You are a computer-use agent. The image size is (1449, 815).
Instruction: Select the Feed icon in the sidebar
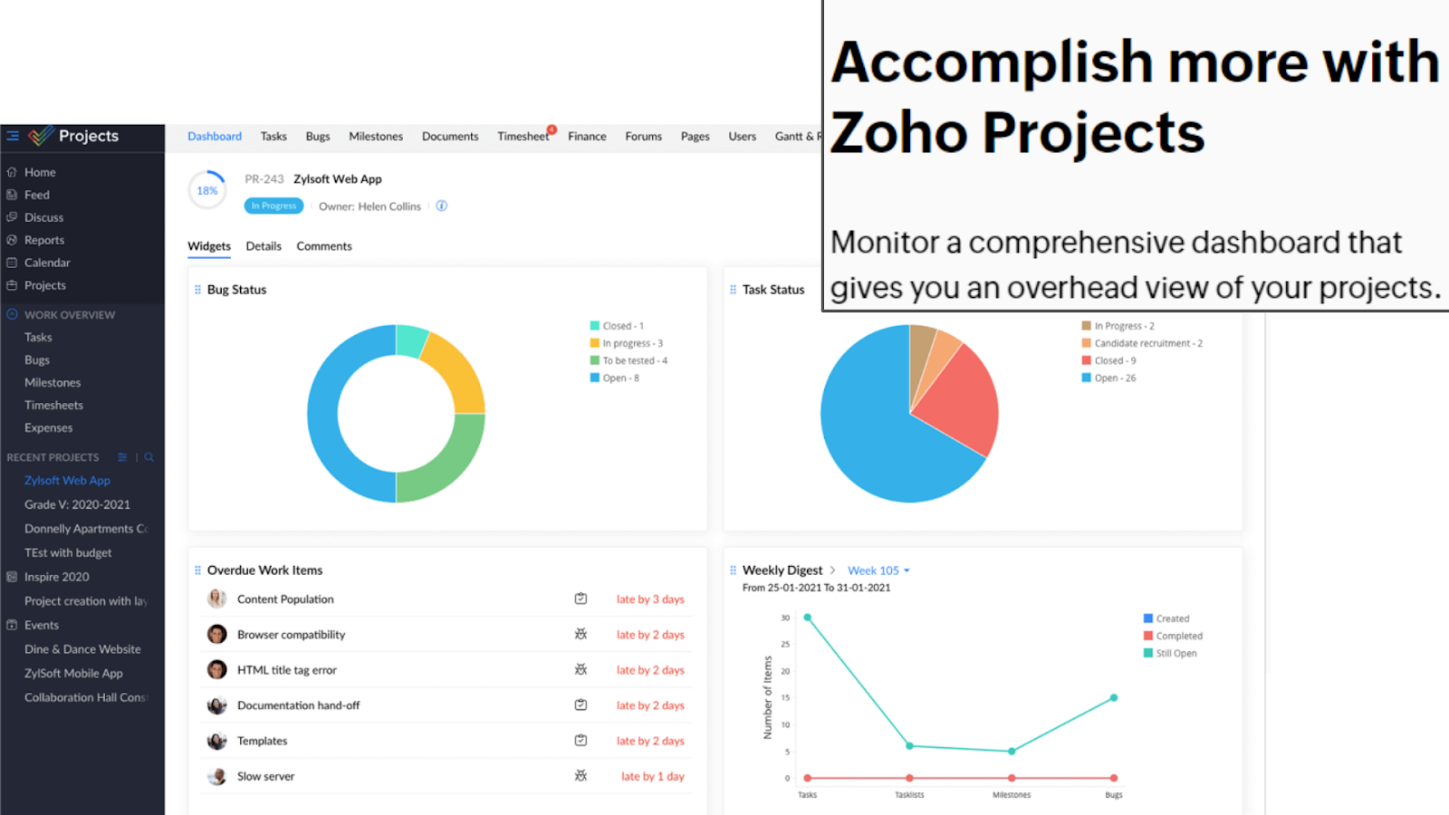click(x=13, y=194)
